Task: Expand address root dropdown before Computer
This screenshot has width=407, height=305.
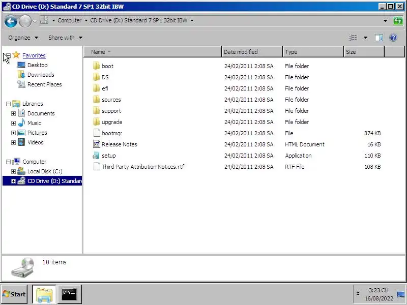Action: [x=53, y=20]
